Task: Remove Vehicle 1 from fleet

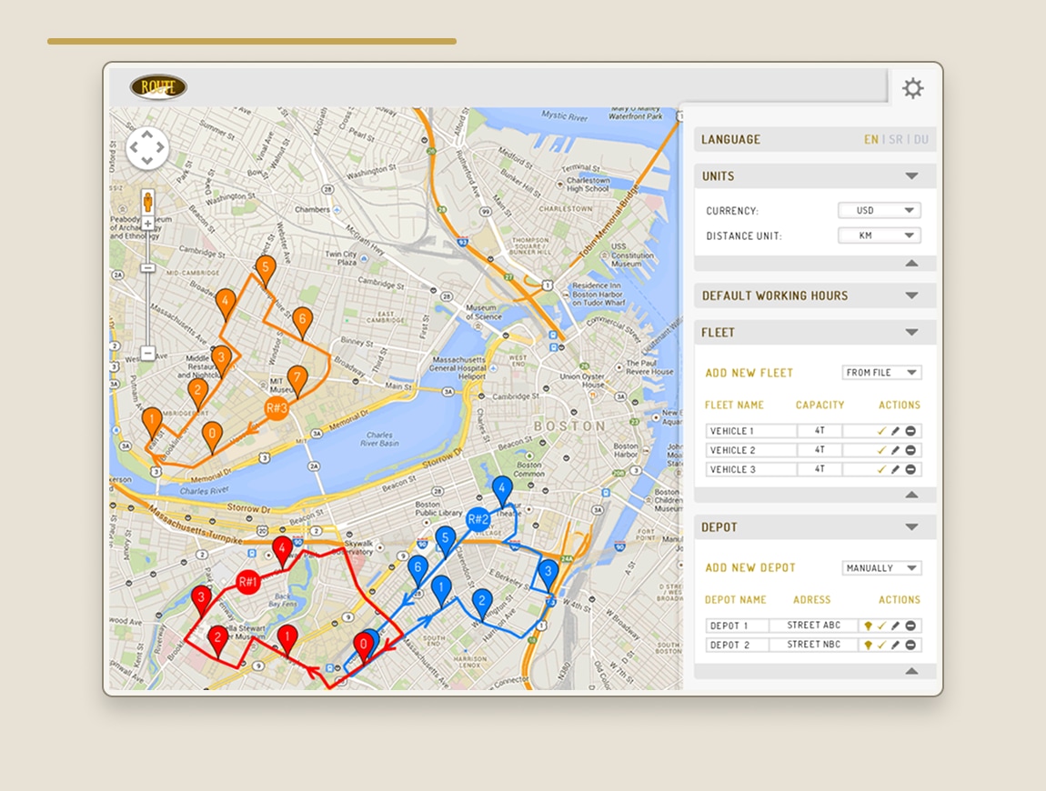Action: [910, 431]
